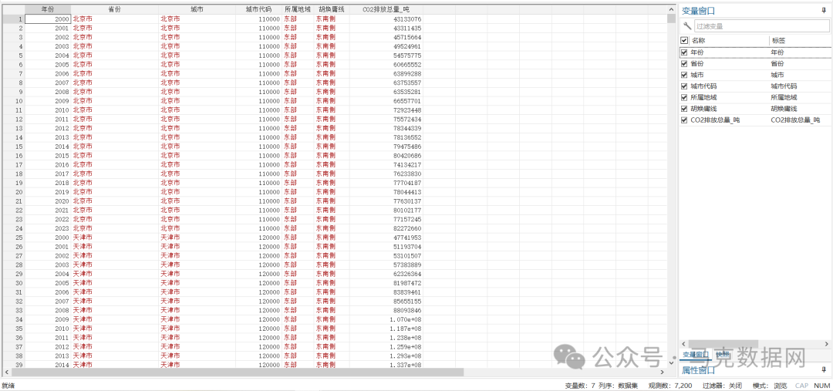The height and width of the screenshot is (391, 833).
Task: Click the cell with value 43133076
Action: tap(386, 19)
